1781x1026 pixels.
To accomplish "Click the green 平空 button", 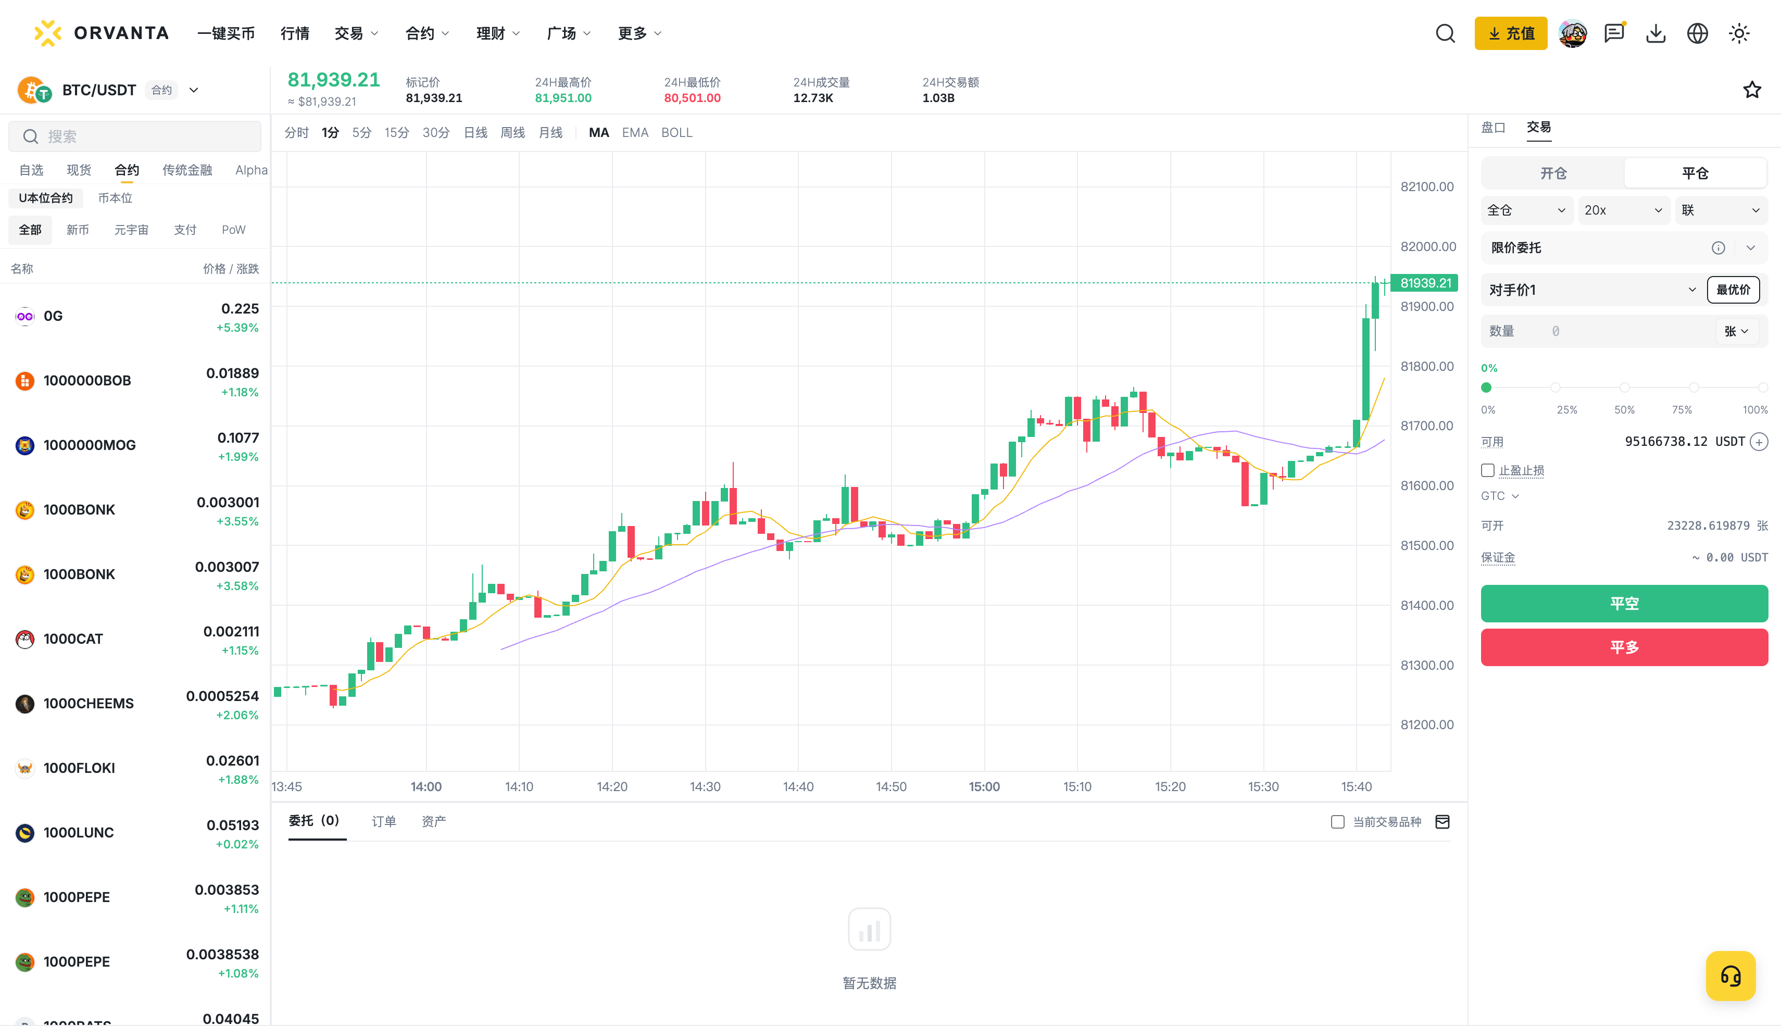I will click(x=1624, y=604).
